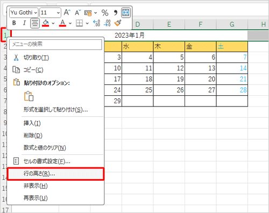Select the cell containing 27

(x=201, y=90)
